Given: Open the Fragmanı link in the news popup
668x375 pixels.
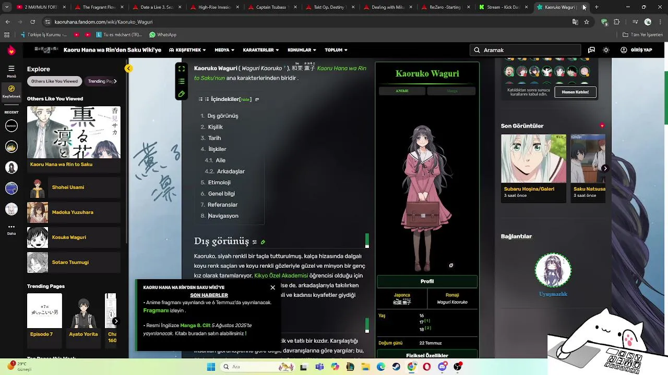Looking at the screenshot, I should [156, 310].
